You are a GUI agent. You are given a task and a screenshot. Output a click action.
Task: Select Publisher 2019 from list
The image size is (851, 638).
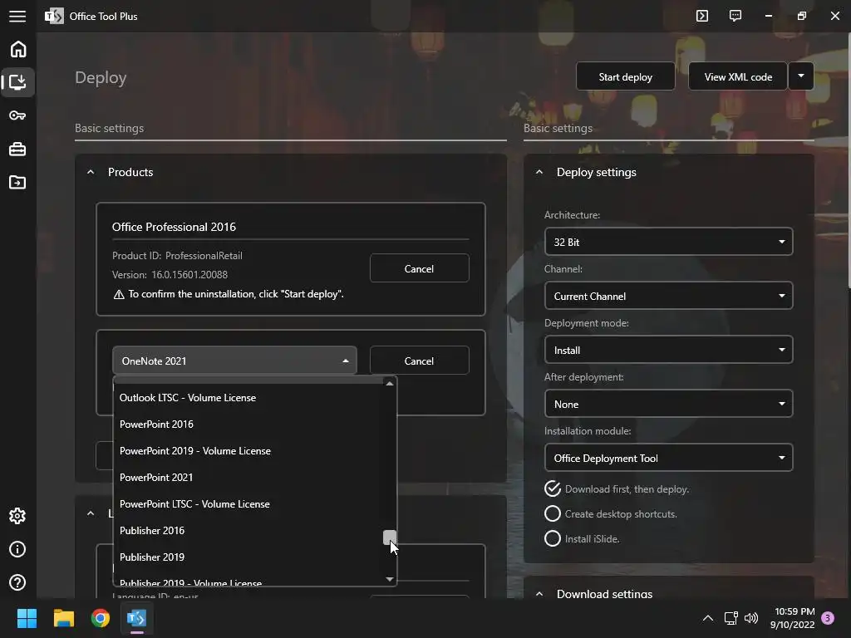tap(248, 557)
